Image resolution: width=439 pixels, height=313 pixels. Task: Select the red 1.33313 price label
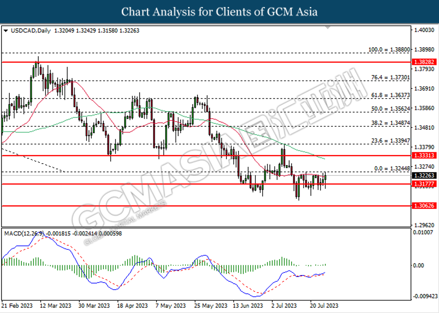tap(424, 155)
